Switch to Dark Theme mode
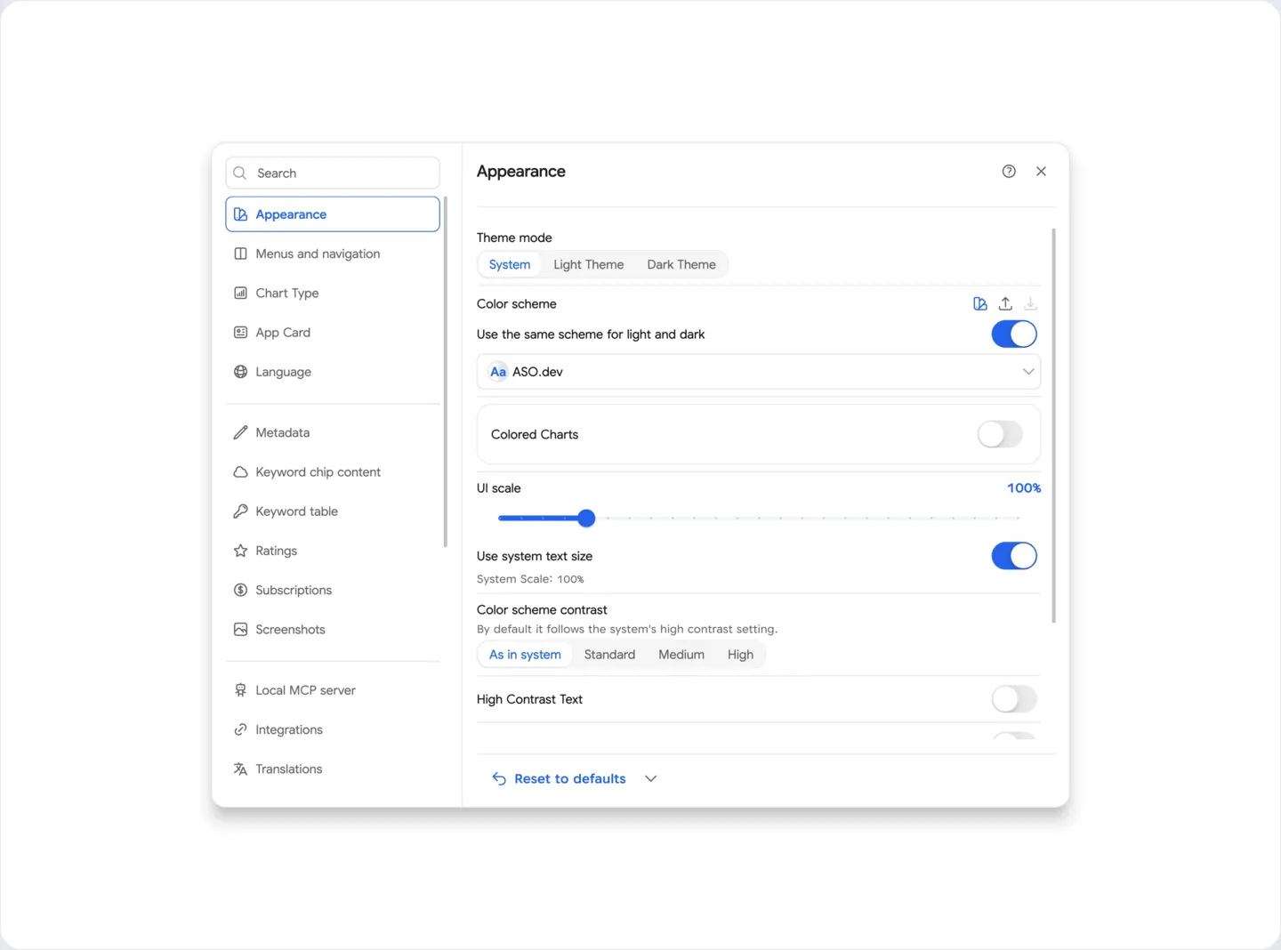Image resolution: width=1281 pixels, height=950 pixels. click(x=681, y=265)
